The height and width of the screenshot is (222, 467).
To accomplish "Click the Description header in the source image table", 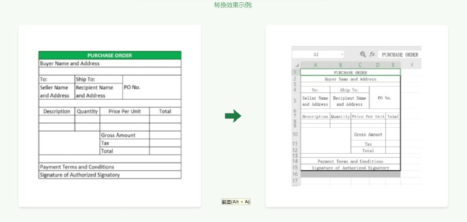I will (x=57, y=111).
